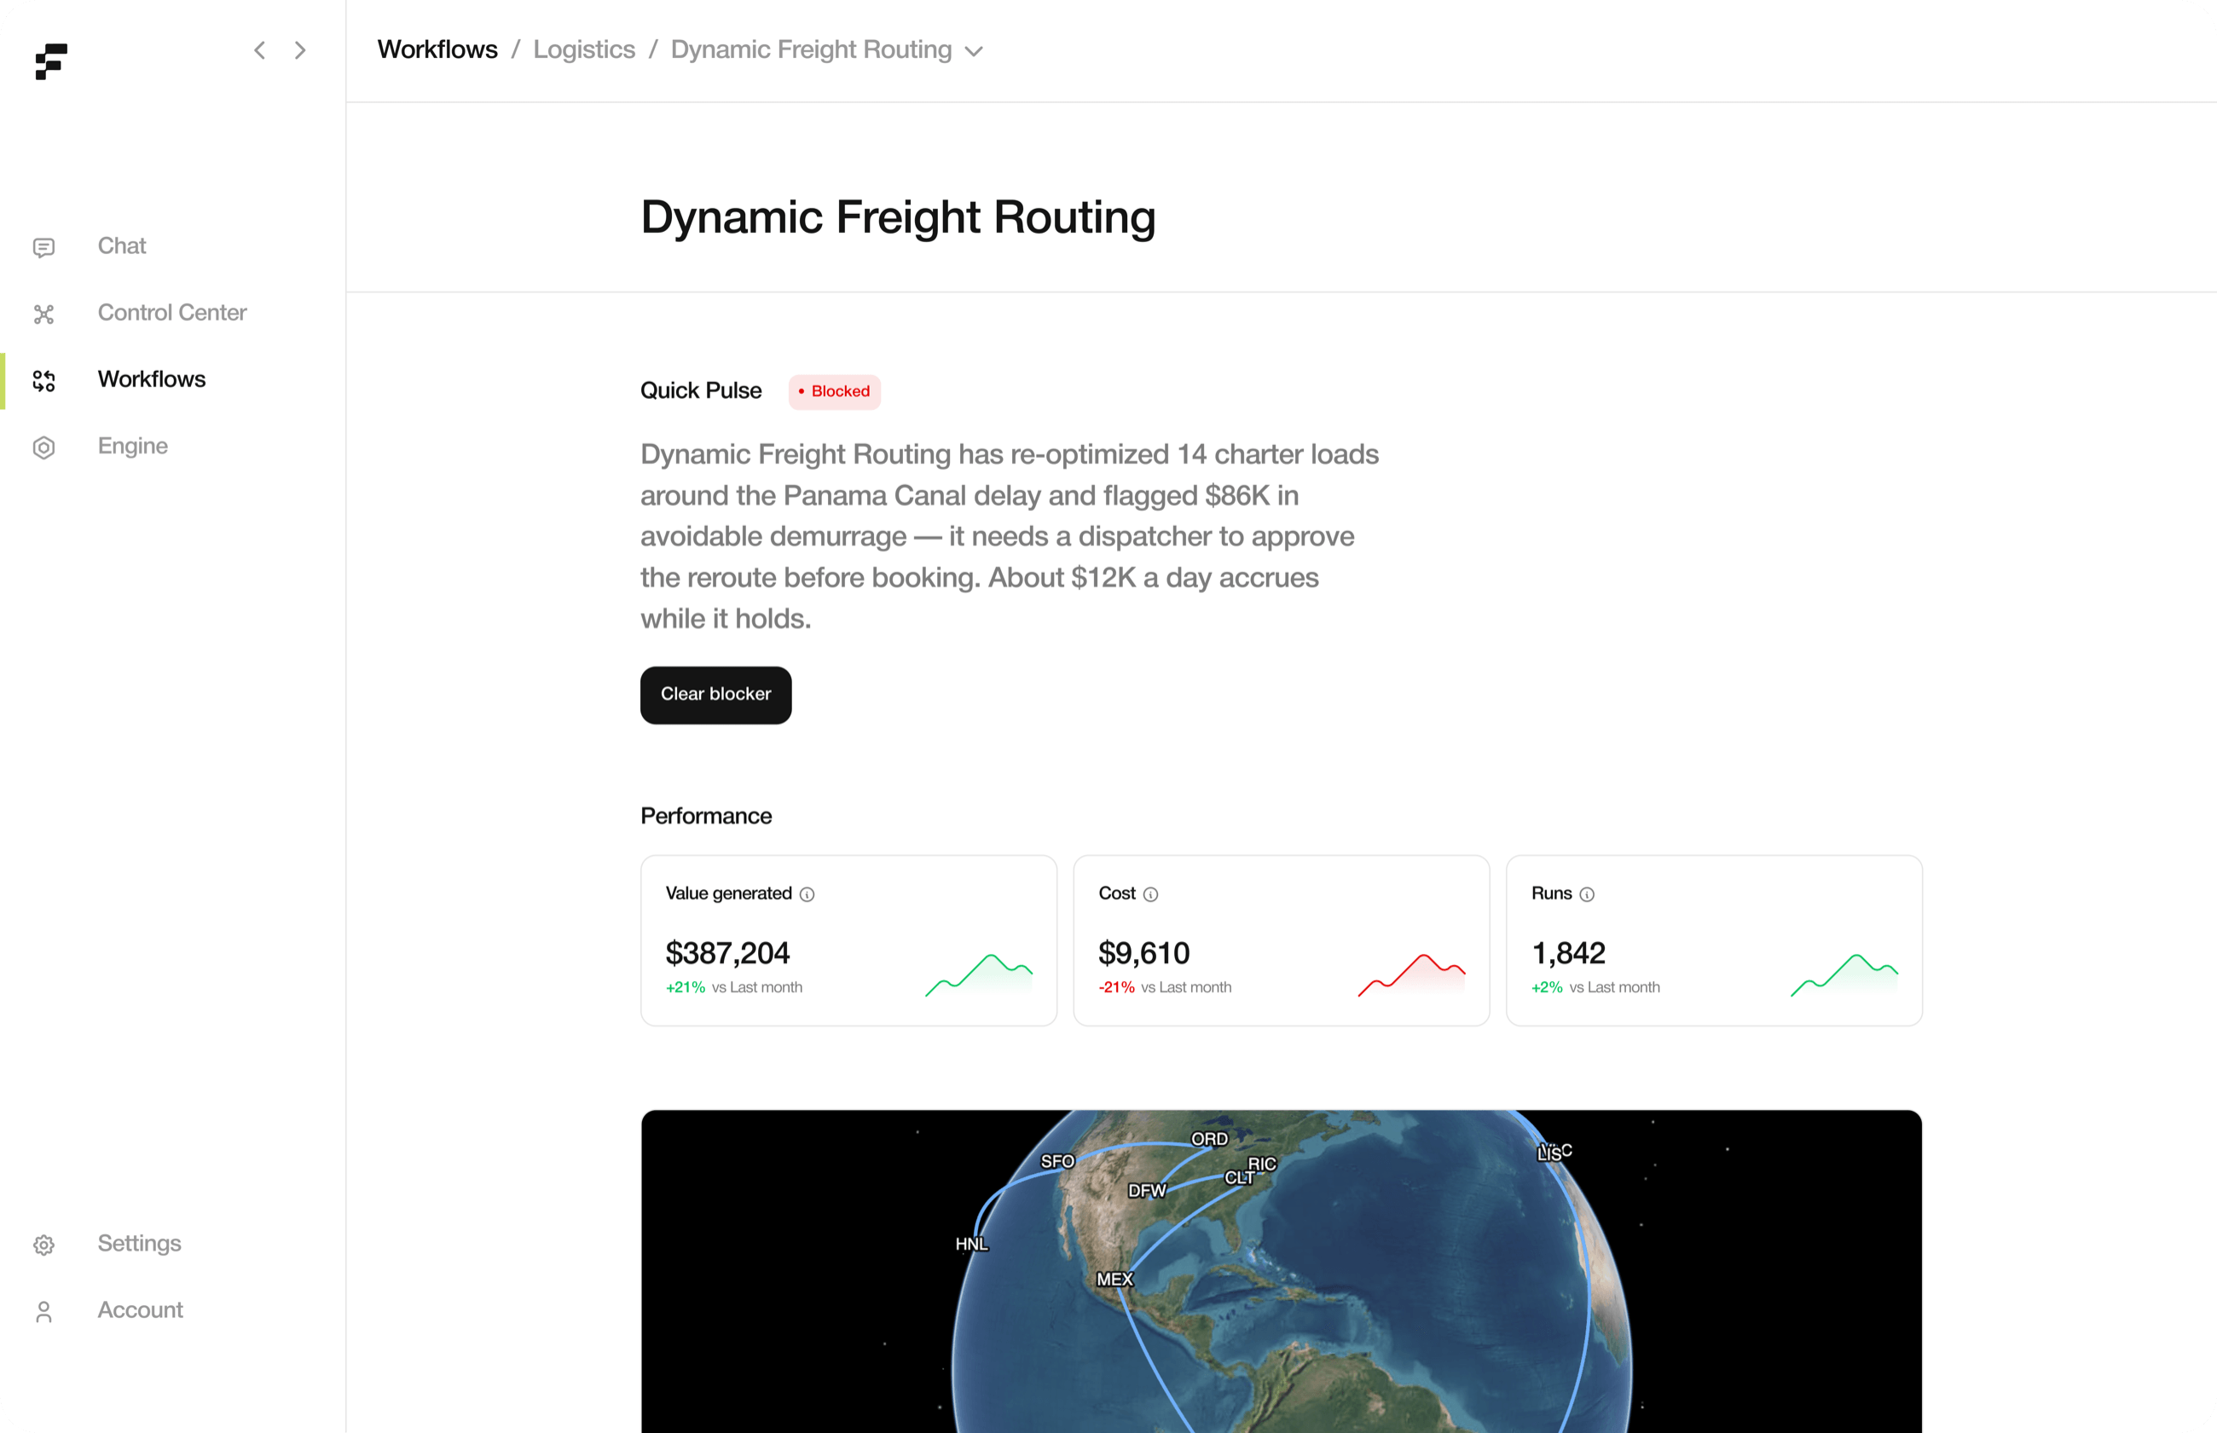Open Control Center from the sidebar
Viewport: 2217px width, 1433px height.
pyautogui.click(x=172, y=313)
